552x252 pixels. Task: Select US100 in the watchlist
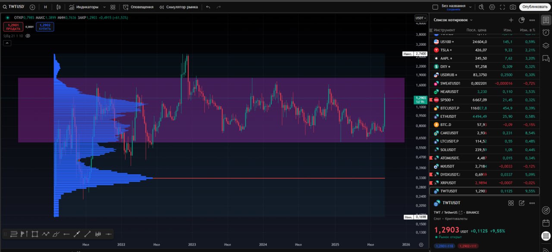pyautogui.click(x=485, y=42)
